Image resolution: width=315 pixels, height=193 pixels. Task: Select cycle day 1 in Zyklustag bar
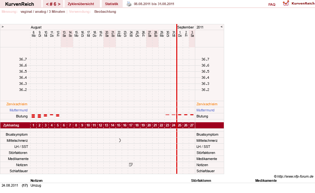coord(33,125)
